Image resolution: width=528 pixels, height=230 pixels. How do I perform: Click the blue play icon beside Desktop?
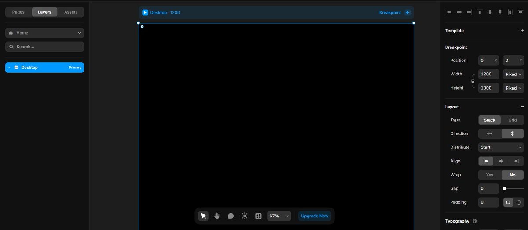coord(145,13)
